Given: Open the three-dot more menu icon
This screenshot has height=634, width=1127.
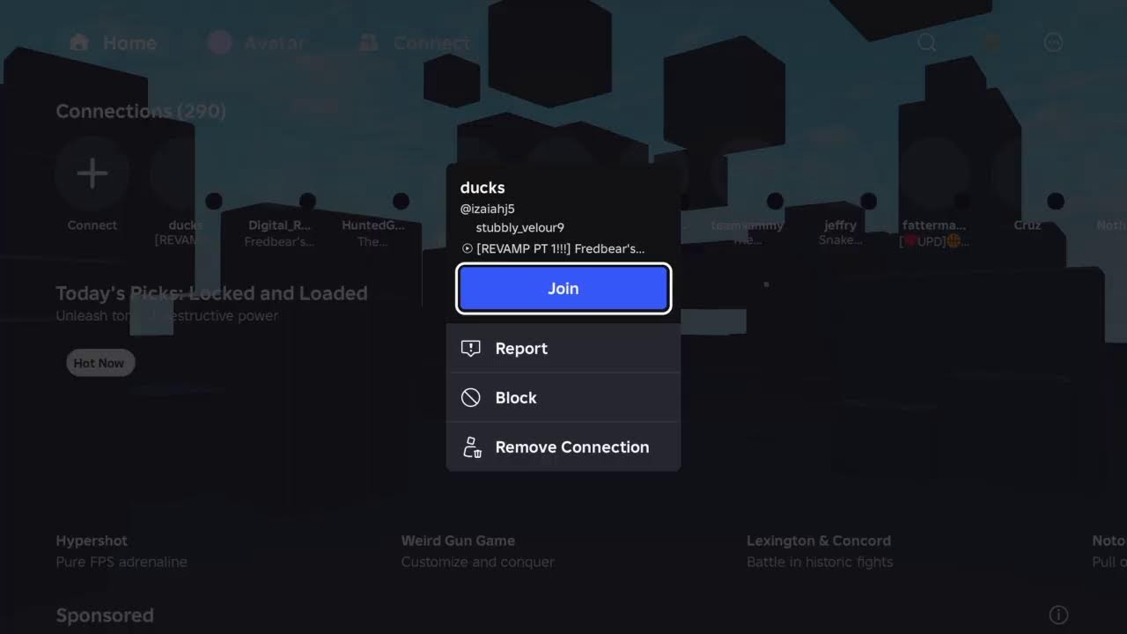Looking at the screenshot, I should (1053, 42).
